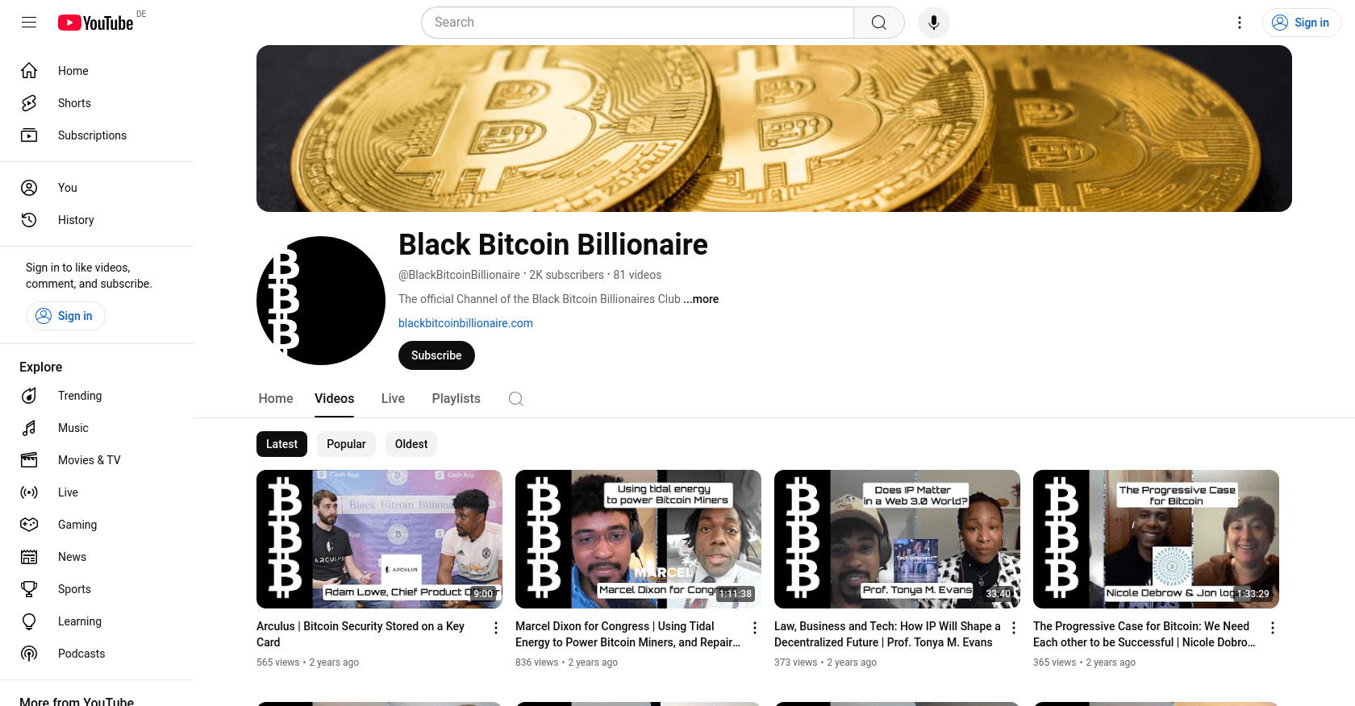
Task: Switch to the channel Live tab
Action: [x=393, y=399]
